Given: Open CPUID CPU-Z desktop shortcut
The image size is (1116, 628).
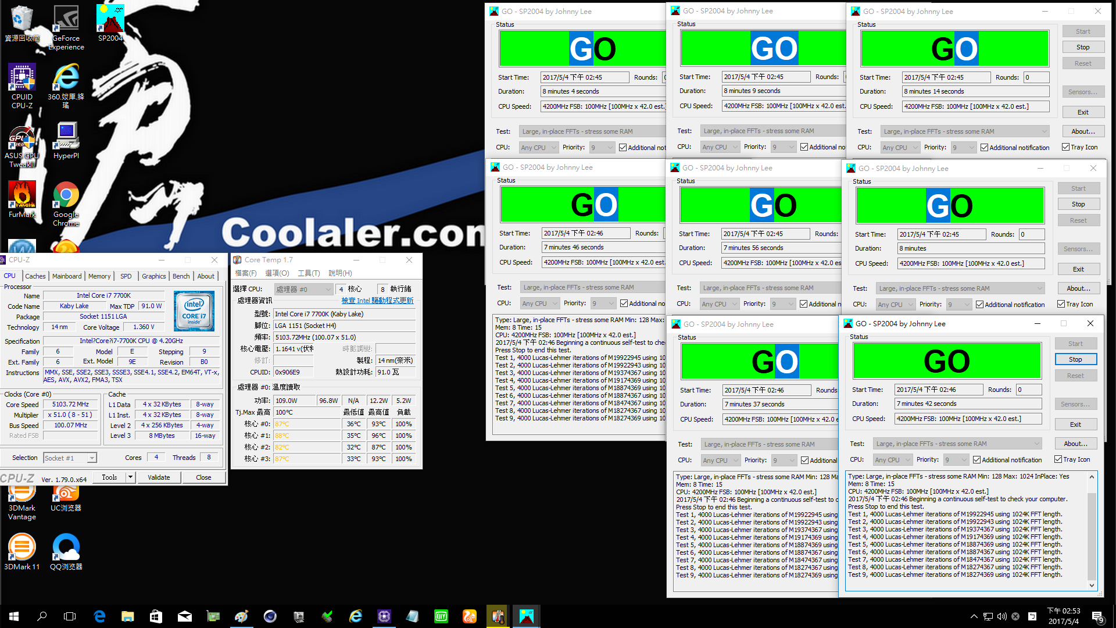Looking at the screenshot, I should point(22,86).
